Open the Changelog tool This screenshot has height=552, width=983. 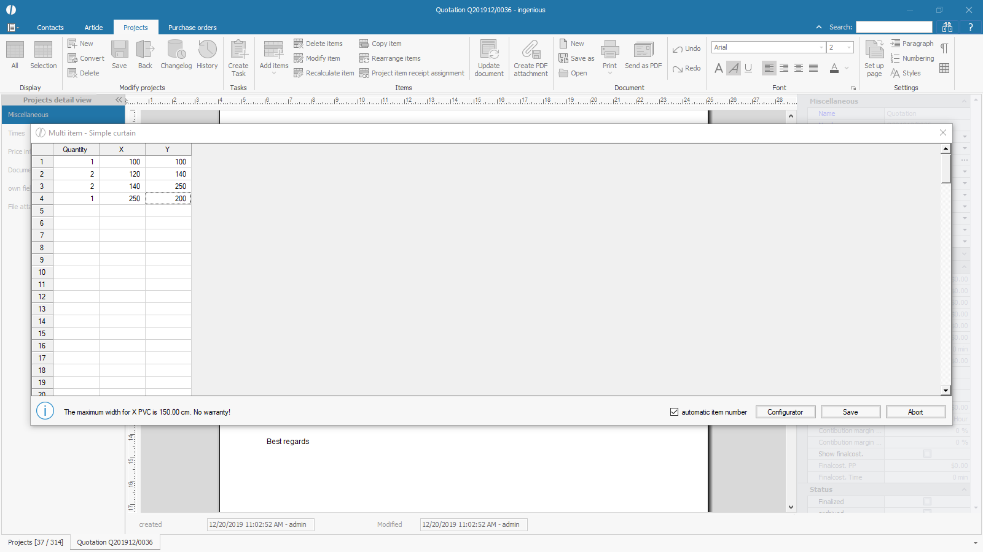point(176,50)
